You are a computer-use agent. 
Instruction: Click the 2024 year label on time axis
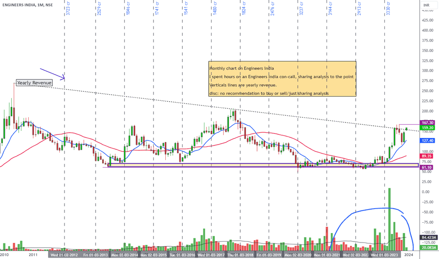click(409, 255)
